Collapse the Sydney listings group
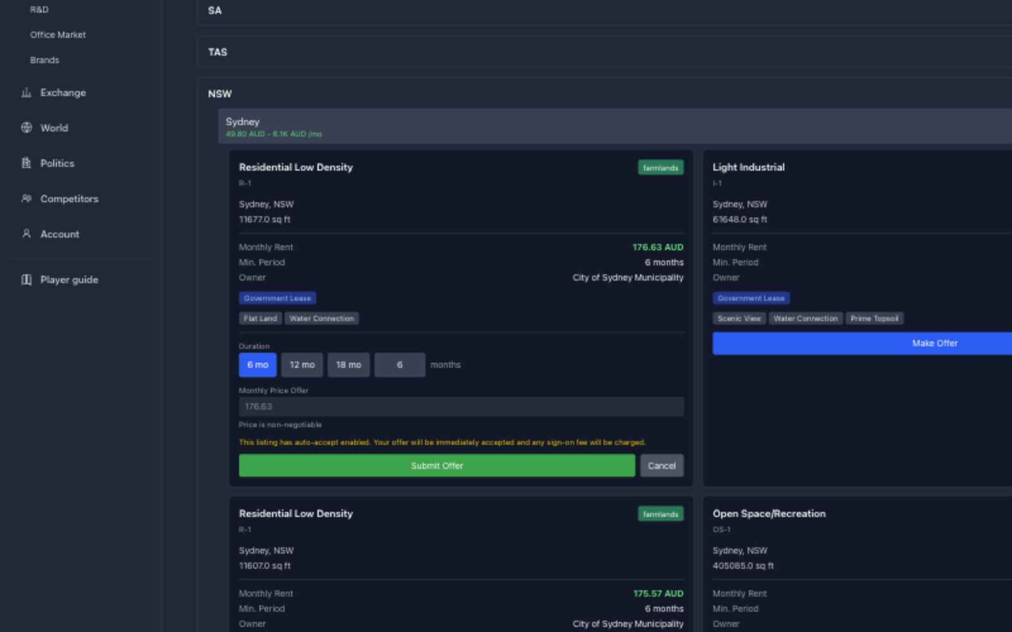The width and height of the screenshot is (1012, 632). click(615, 126)
